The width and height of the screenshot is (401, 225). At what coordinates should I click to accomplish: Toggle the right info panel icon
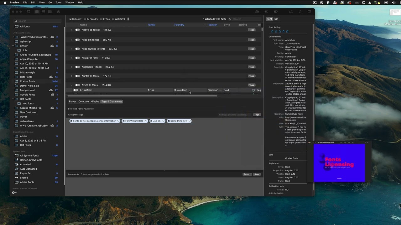point(310,12)
